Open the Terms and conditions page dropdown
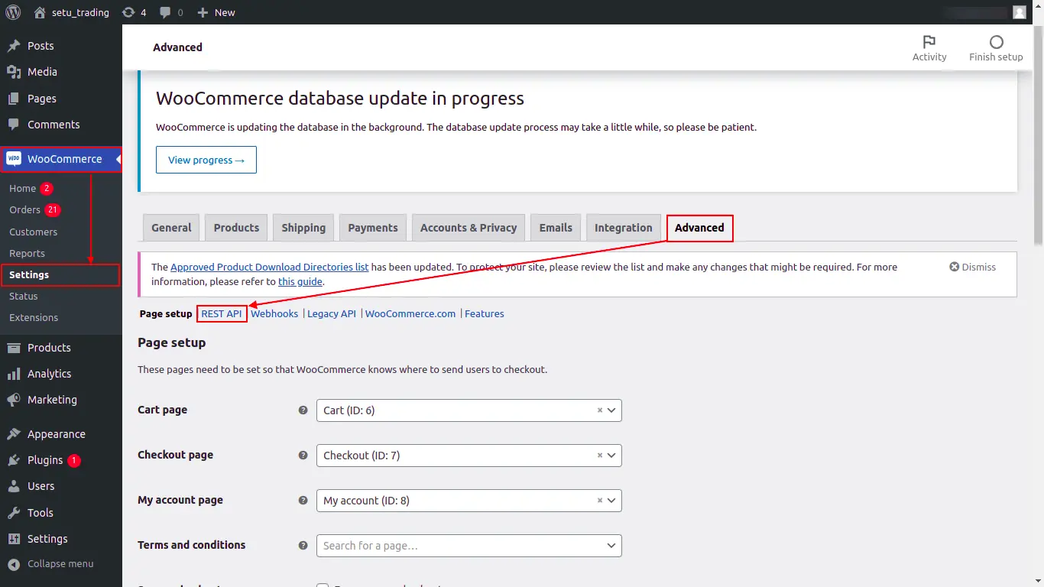Screen dimensions: 1044x587 469,546
